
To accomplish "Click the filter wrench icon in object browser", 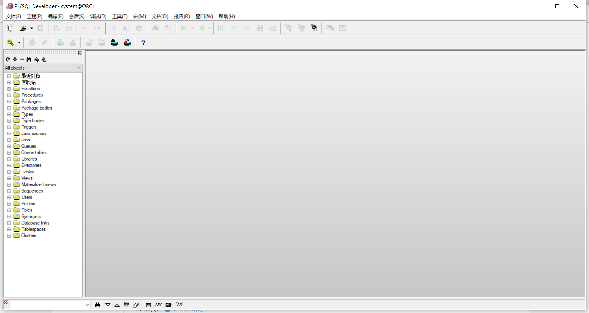I will tap(37, 59).
